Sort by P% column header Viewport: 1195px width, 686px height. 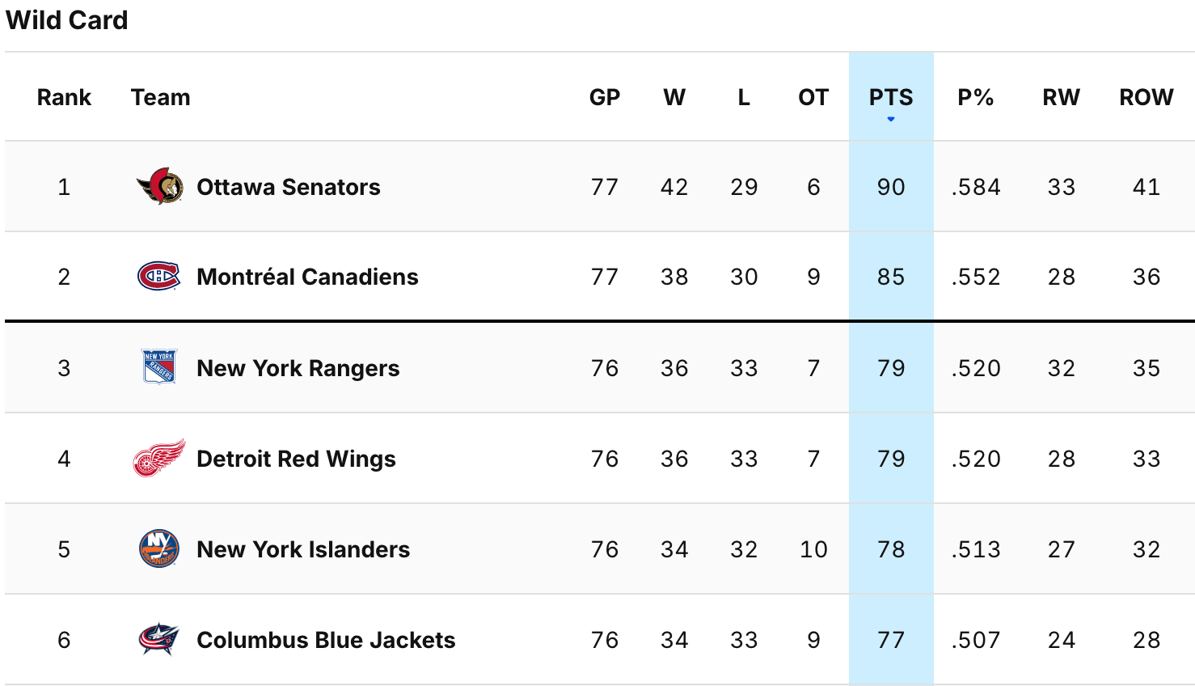click(975, 97)
